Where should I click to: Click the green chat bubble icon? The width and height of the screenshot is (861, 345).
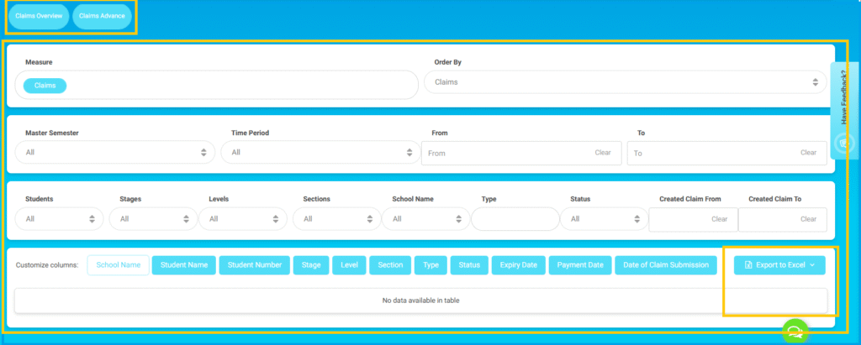pos(795,332)
